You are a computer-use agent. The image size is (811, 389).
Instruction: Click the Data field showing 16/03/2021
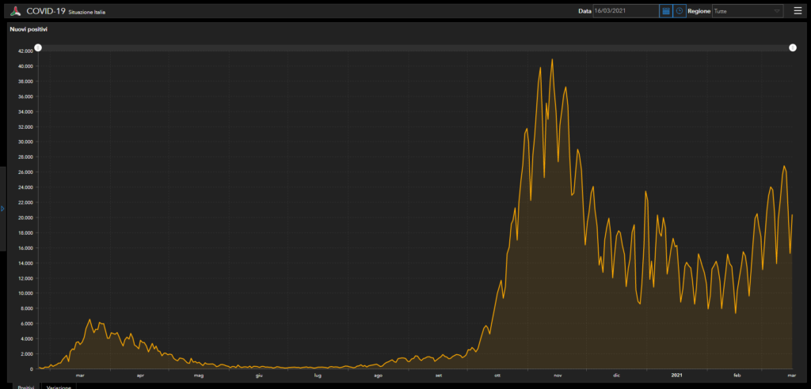click(x=626, y=11)
